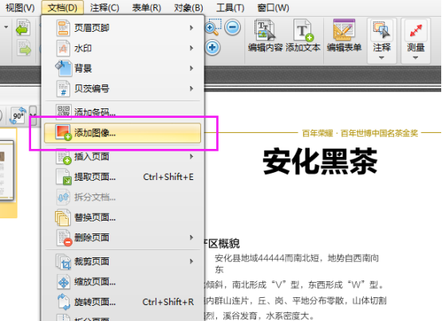The width and height of the screenshot is (442, 321).
Task: Expand the 水印 submenu
Action: 123,48
